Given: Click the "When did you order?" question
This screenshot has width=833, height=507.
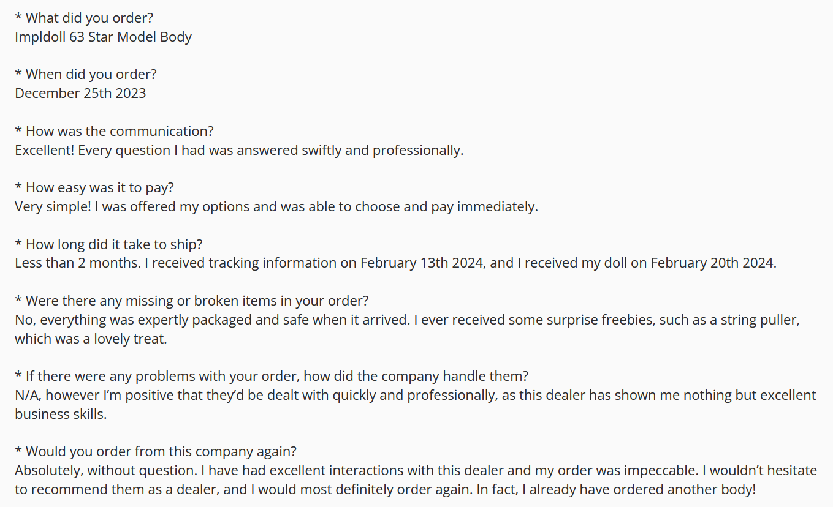Looking at the screenshot, I should [x=86, y=75].
